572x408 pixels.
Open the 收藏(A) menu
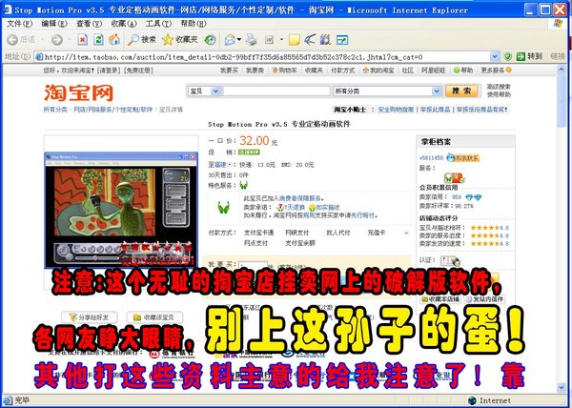pos(124,24)
